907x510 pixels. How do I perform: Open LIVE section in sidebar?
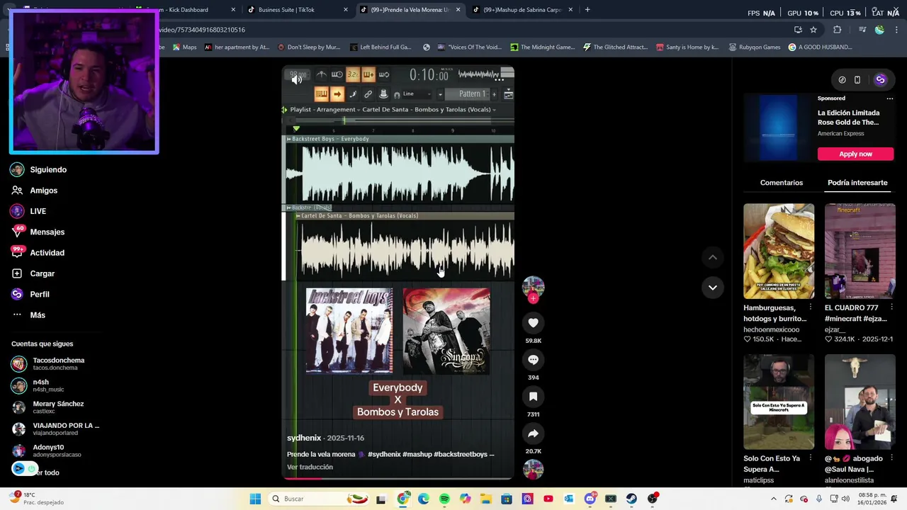[x=38, y=211]
